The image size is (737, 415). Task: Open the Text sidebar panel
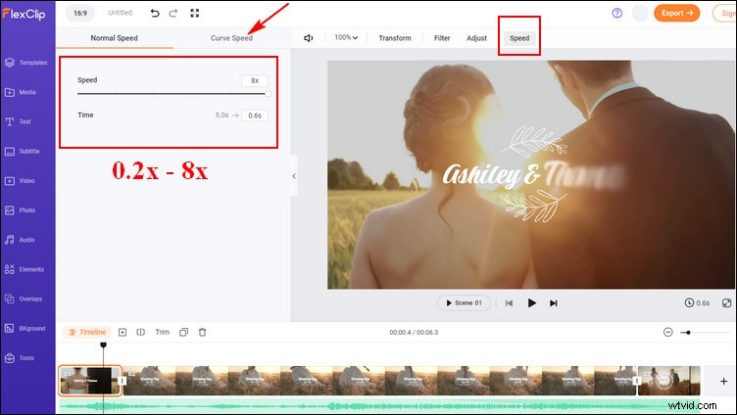18,121
